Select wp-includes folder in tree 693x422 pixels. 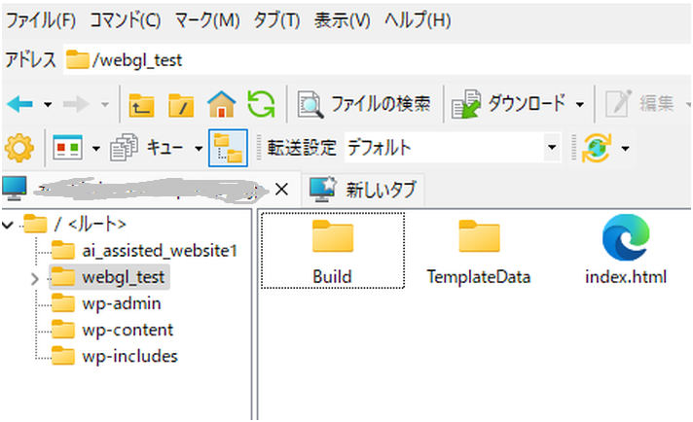pyautogui.click(x=115, y=356)
